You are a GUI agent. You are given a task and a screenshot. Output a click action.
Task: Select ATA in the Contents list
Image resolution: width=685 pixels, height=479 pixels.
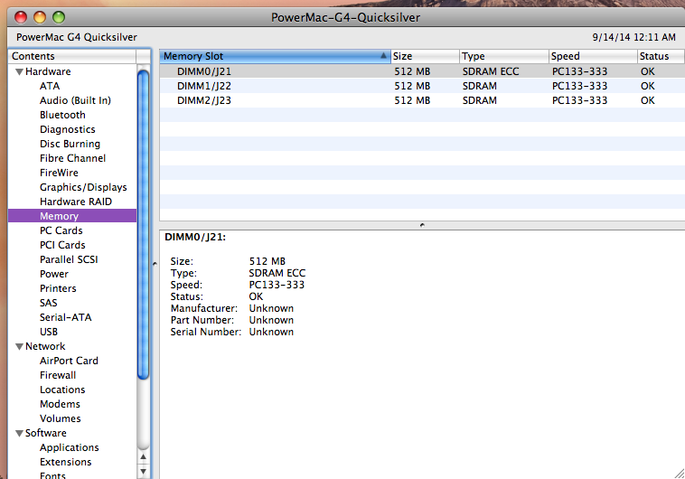click(50, 86)
